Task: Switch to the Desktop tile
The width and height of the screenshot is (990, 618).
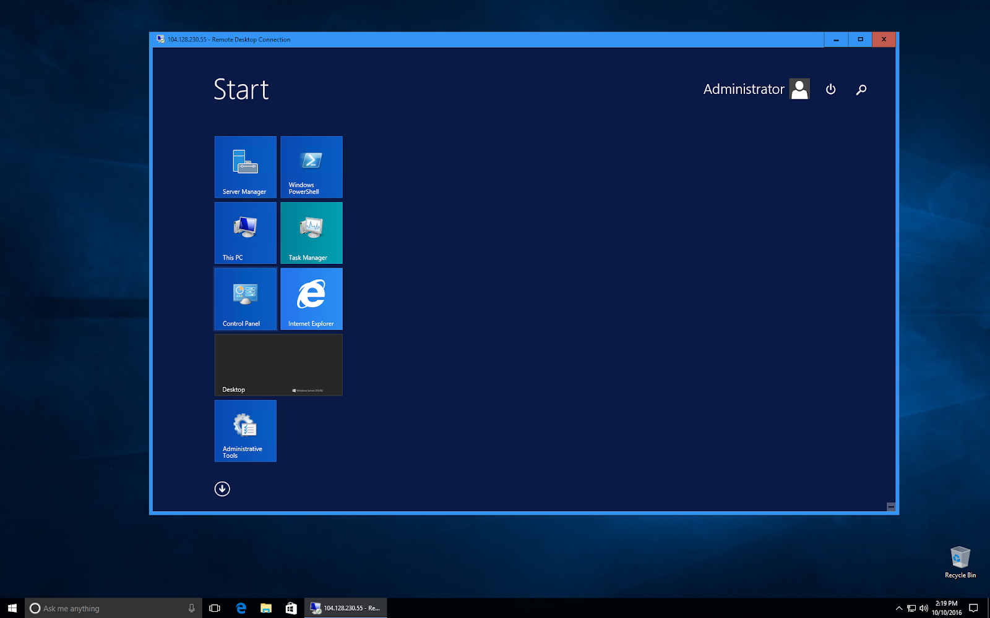Action: (278, 365)
